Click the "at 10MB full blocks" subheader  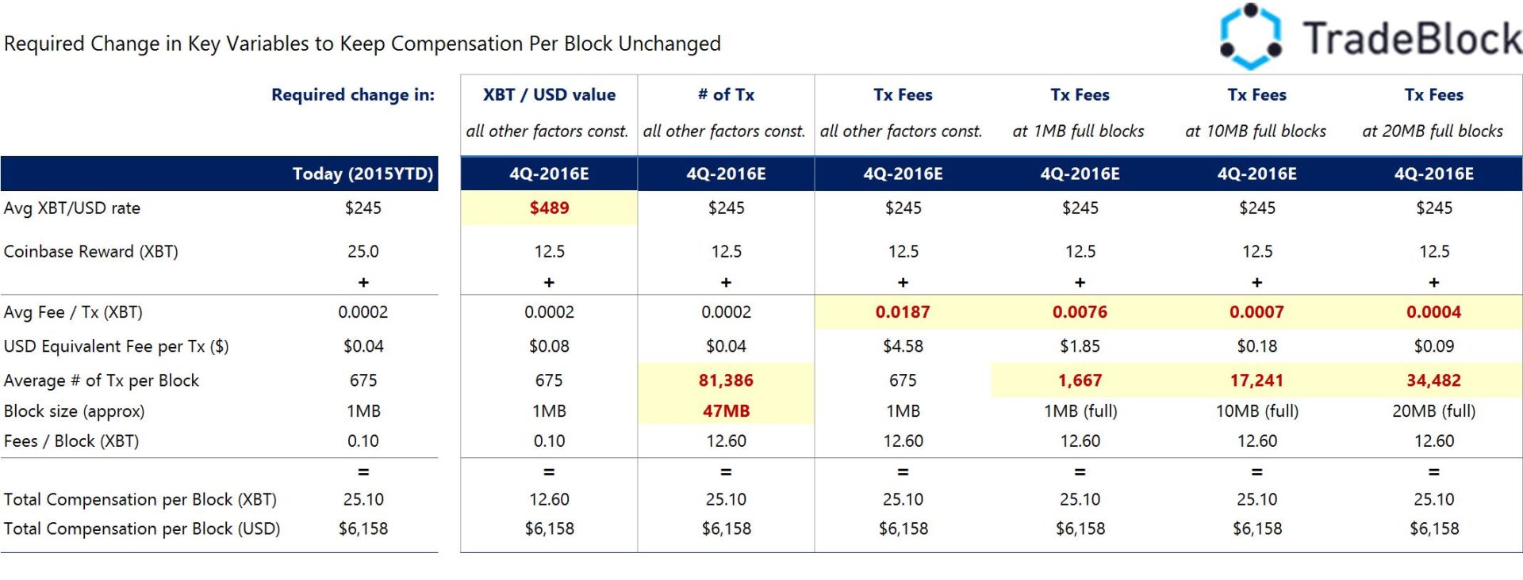coord(1256,132)
